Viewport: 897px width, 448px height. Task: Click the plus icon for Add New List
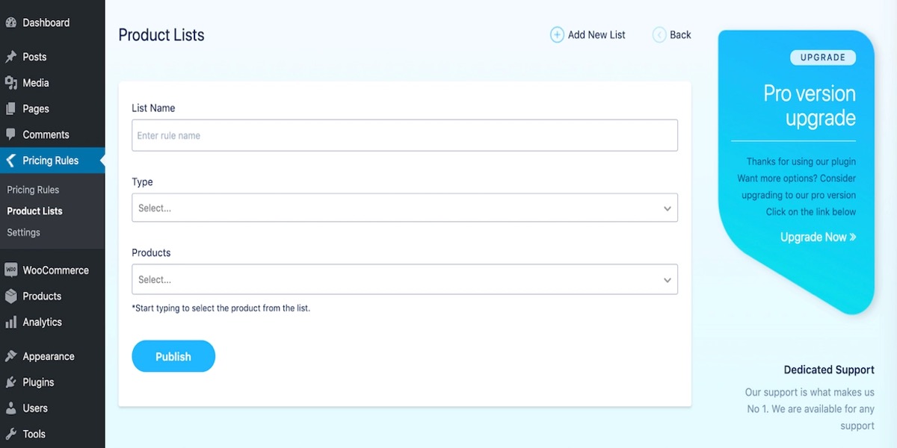557,34
